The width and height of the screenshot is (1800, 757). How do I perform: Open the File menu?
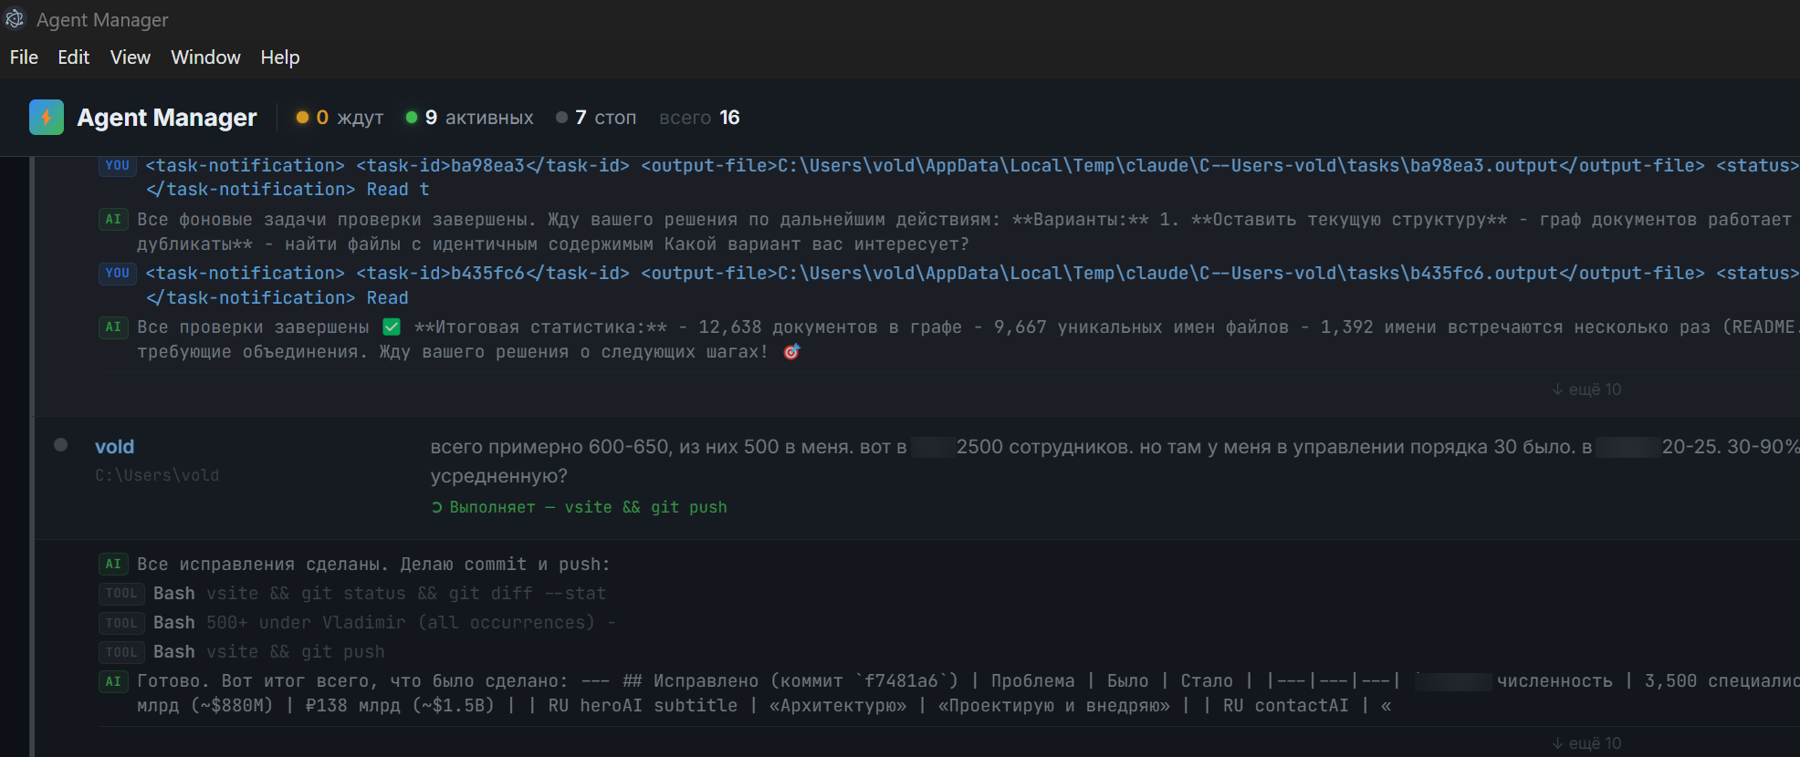(x=24, y=57)
